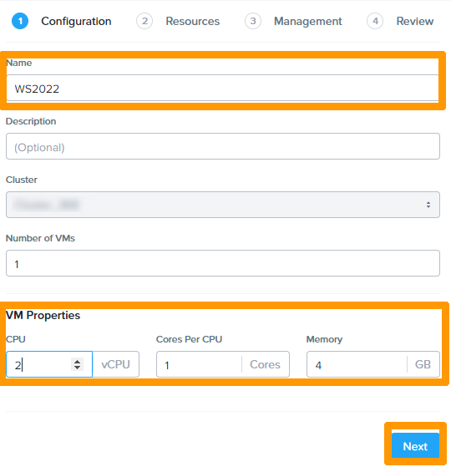This screenshot has height=472, width=451.
Task: Expand the Cluster selection box
Action: tap(223, 205)
